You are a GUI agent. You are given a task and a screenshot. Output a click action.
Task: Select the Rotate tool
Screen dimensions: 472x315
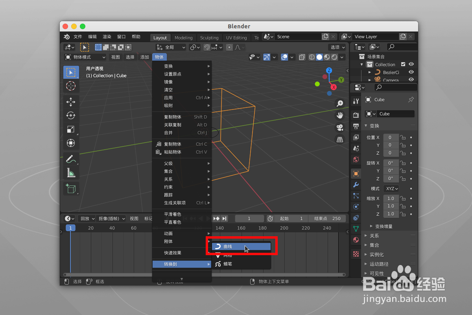coord(71,115)
